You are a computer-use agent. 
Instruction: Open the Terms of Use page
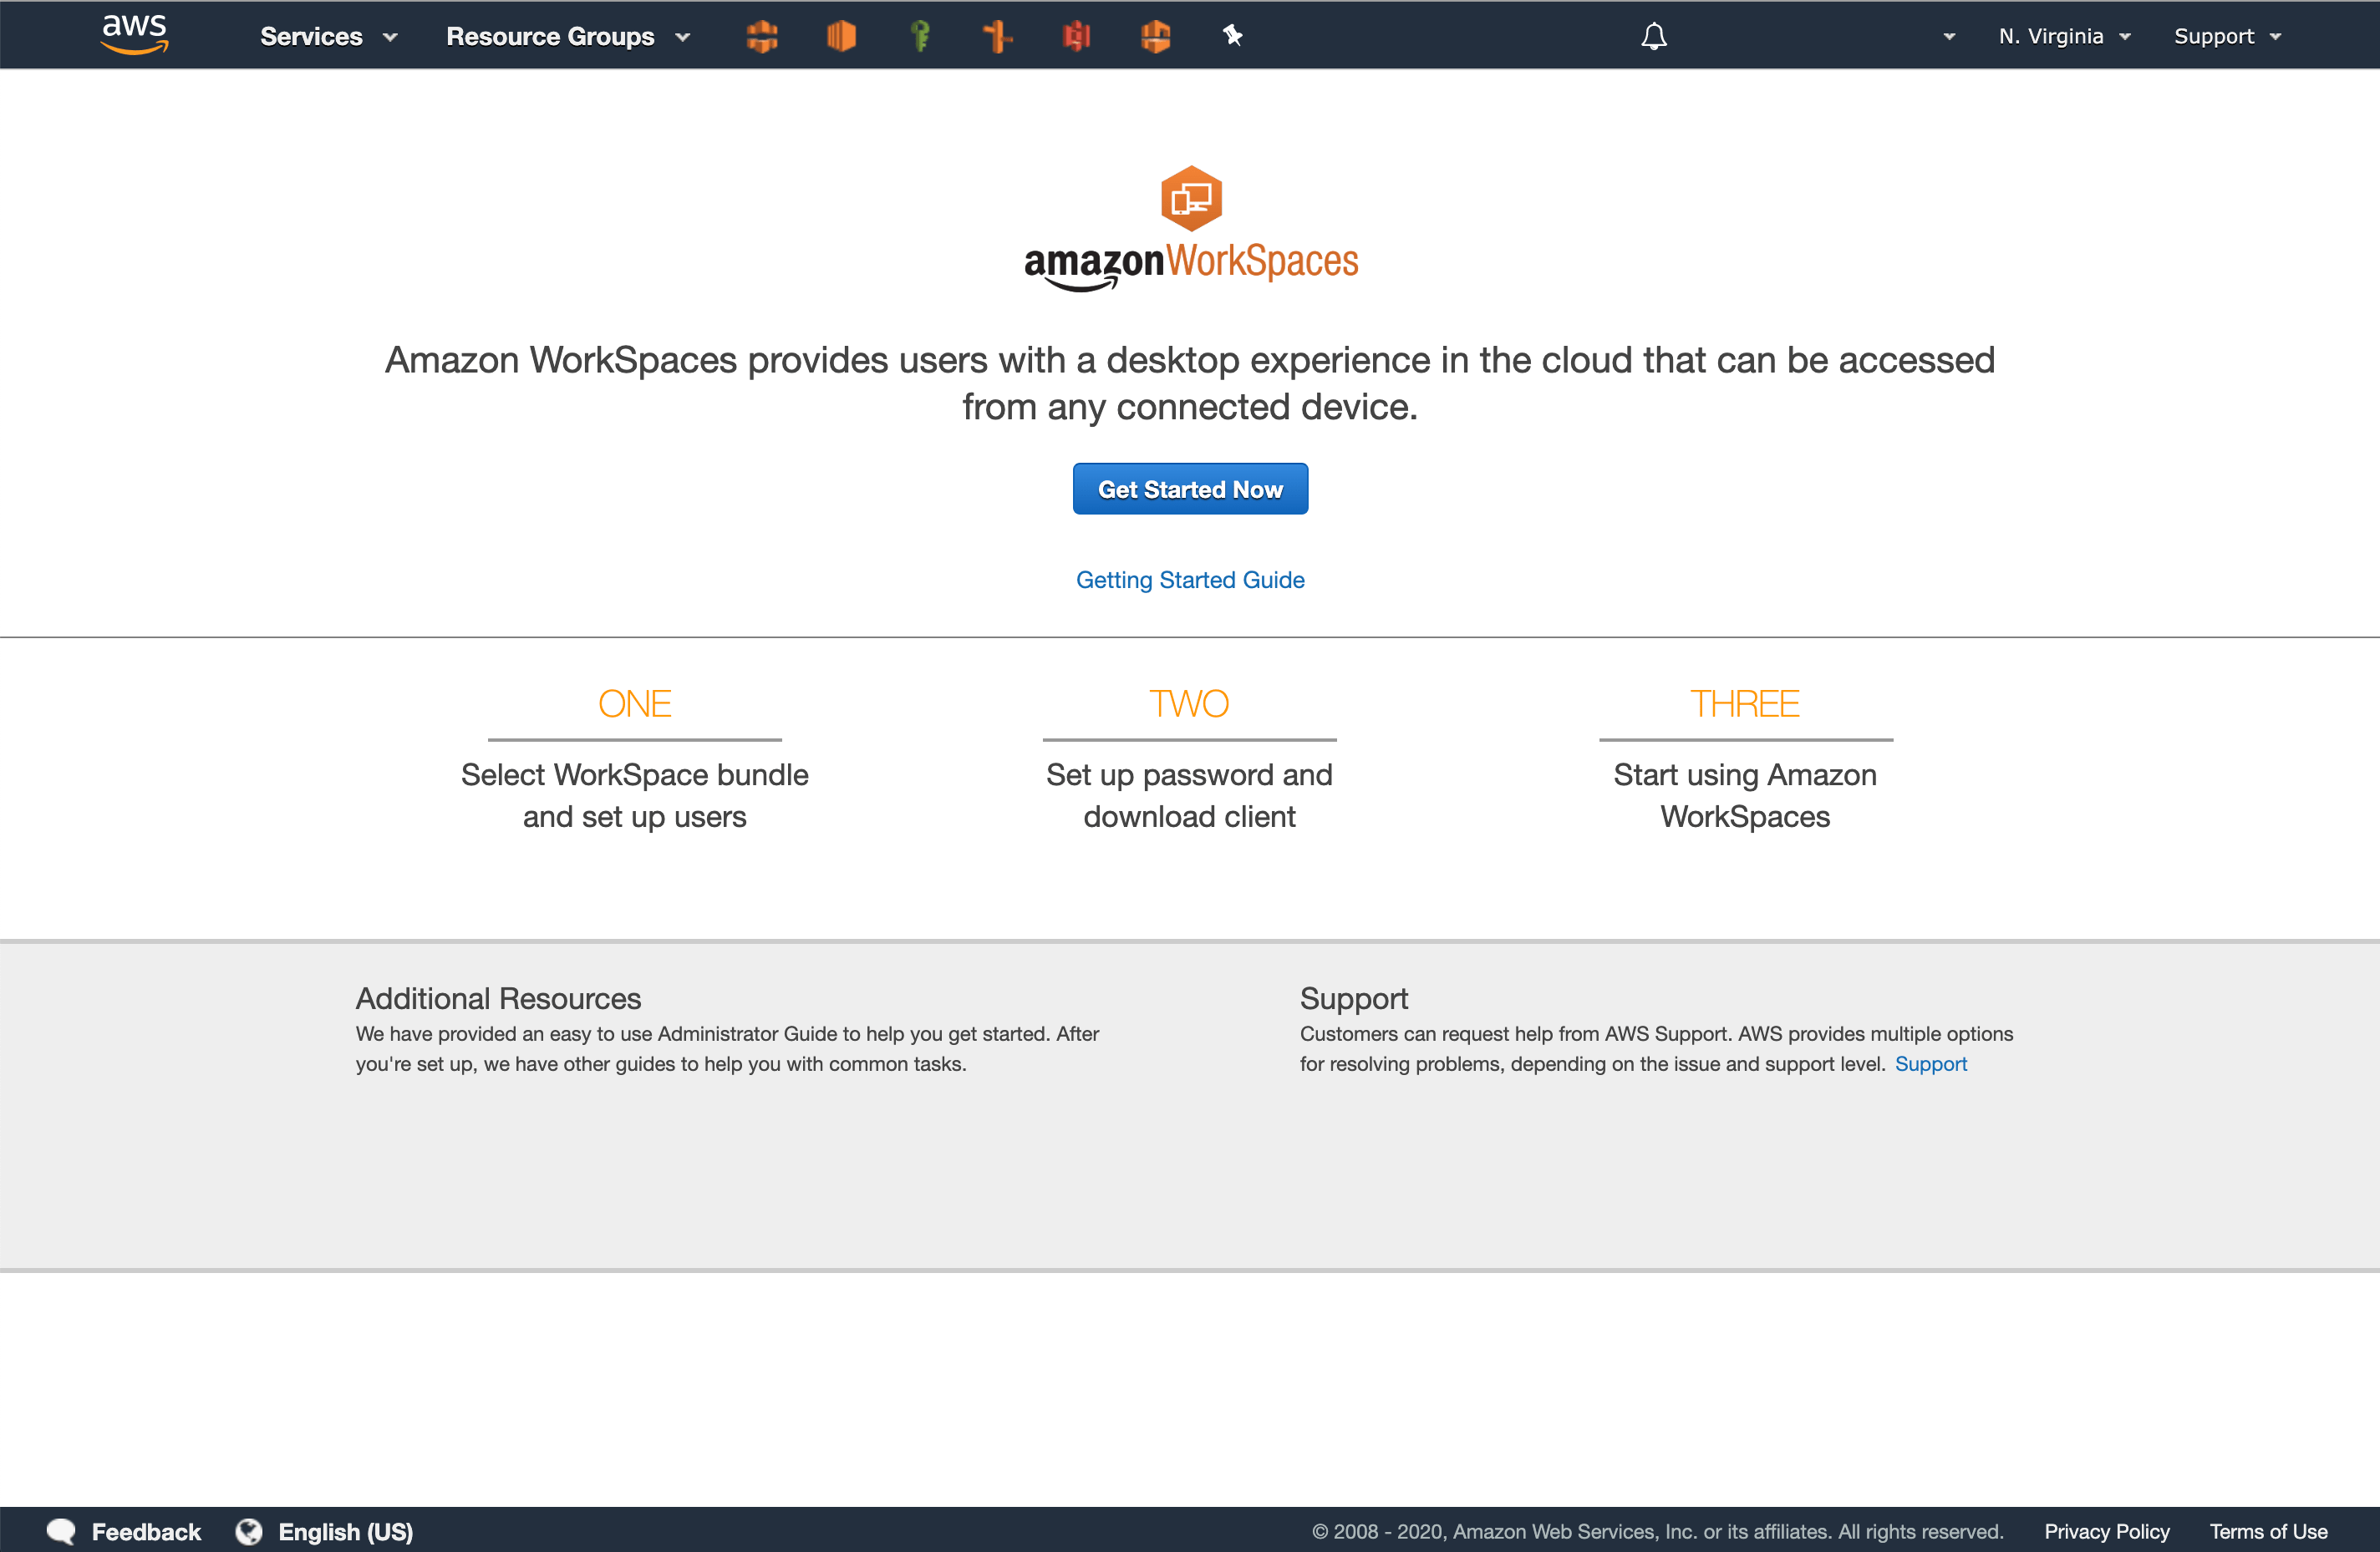click(2267, 1531)
